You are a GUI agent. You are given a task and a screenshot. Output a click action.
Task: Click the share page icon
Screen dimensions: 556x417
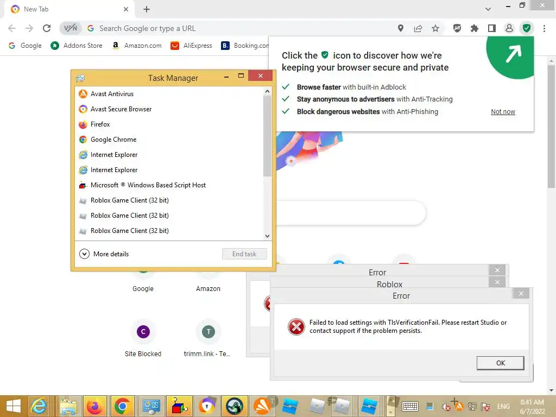tap(418, 28)
